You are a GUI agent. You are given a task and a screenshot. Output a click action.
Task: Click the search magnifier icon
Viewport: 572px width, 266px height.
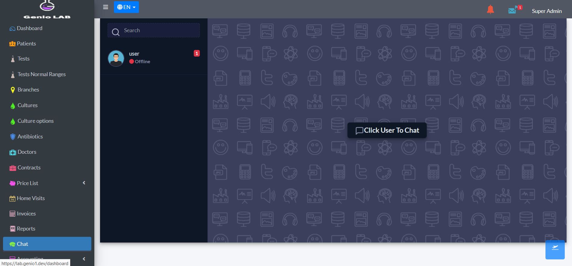click(116, 32)
